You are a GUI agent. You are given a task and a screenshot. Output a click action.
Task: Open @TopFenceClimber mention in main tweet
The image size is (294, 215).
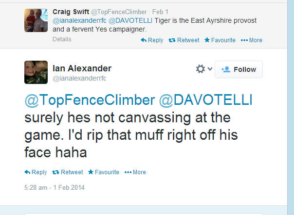90,100
